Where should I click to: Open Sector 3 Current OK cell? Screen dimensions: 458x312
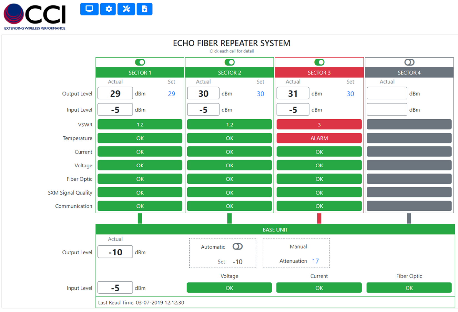click(319, 152)
